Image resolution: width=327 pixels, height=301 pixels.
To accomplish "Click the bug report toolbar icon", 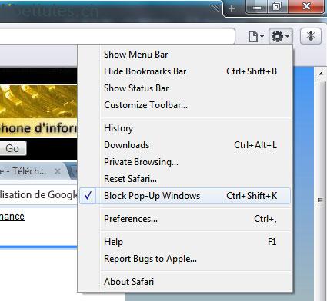I will (x=311, y=36).
